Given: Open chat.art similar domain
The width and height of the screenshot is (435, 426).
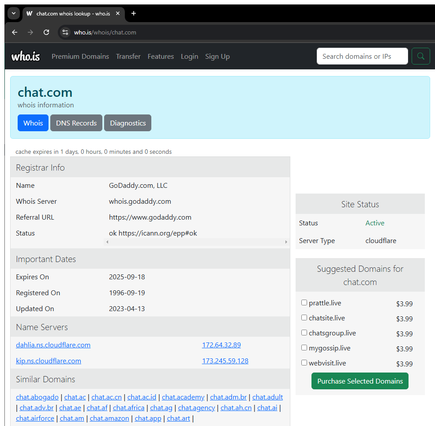Looking at the screenshot, I should (178, 418).
